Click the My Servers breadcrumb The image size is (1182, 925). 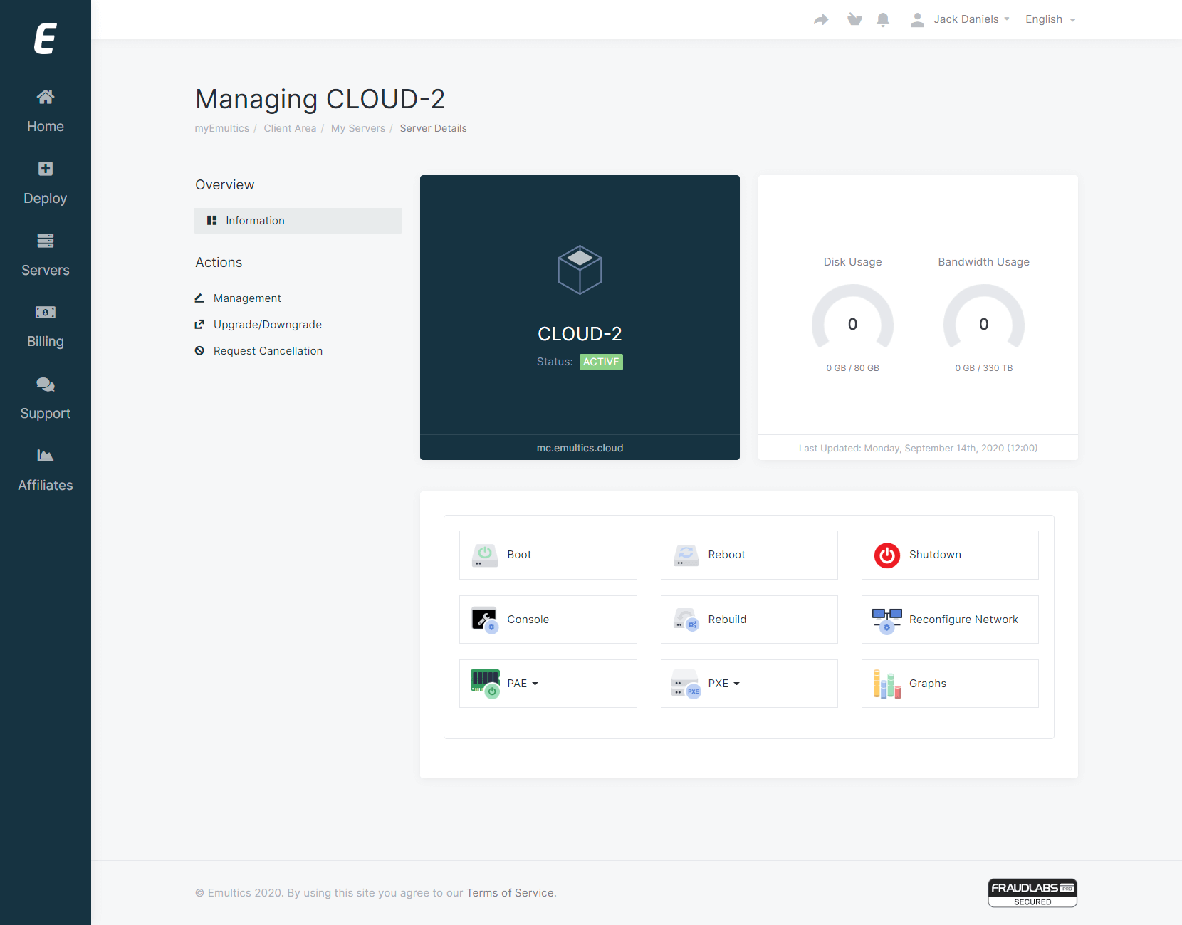click(357, 128)
